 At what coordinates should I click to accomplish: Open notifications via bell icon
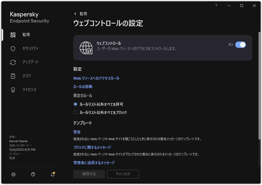52,174
